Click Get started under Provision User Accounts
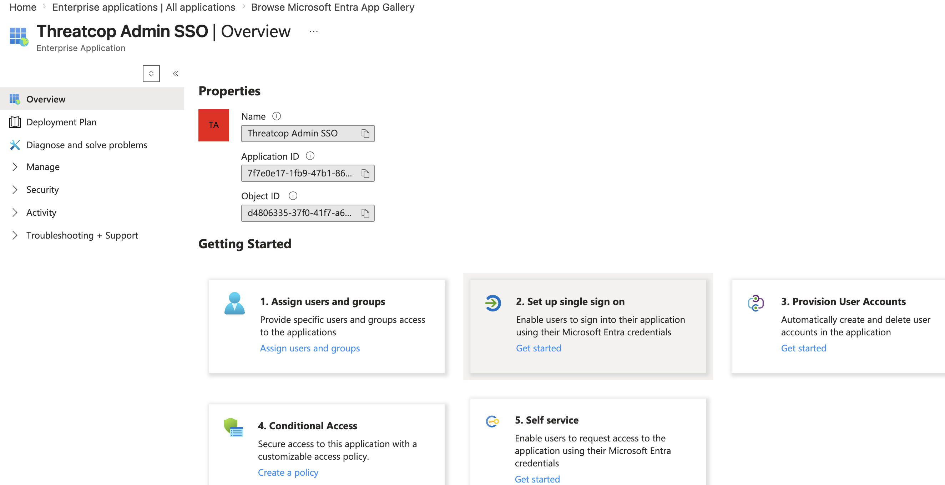 [804, 348]
